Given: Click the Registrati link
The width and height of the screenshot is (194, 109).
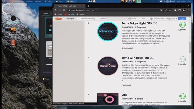Looking at the screenshot, I should [170, 19].
